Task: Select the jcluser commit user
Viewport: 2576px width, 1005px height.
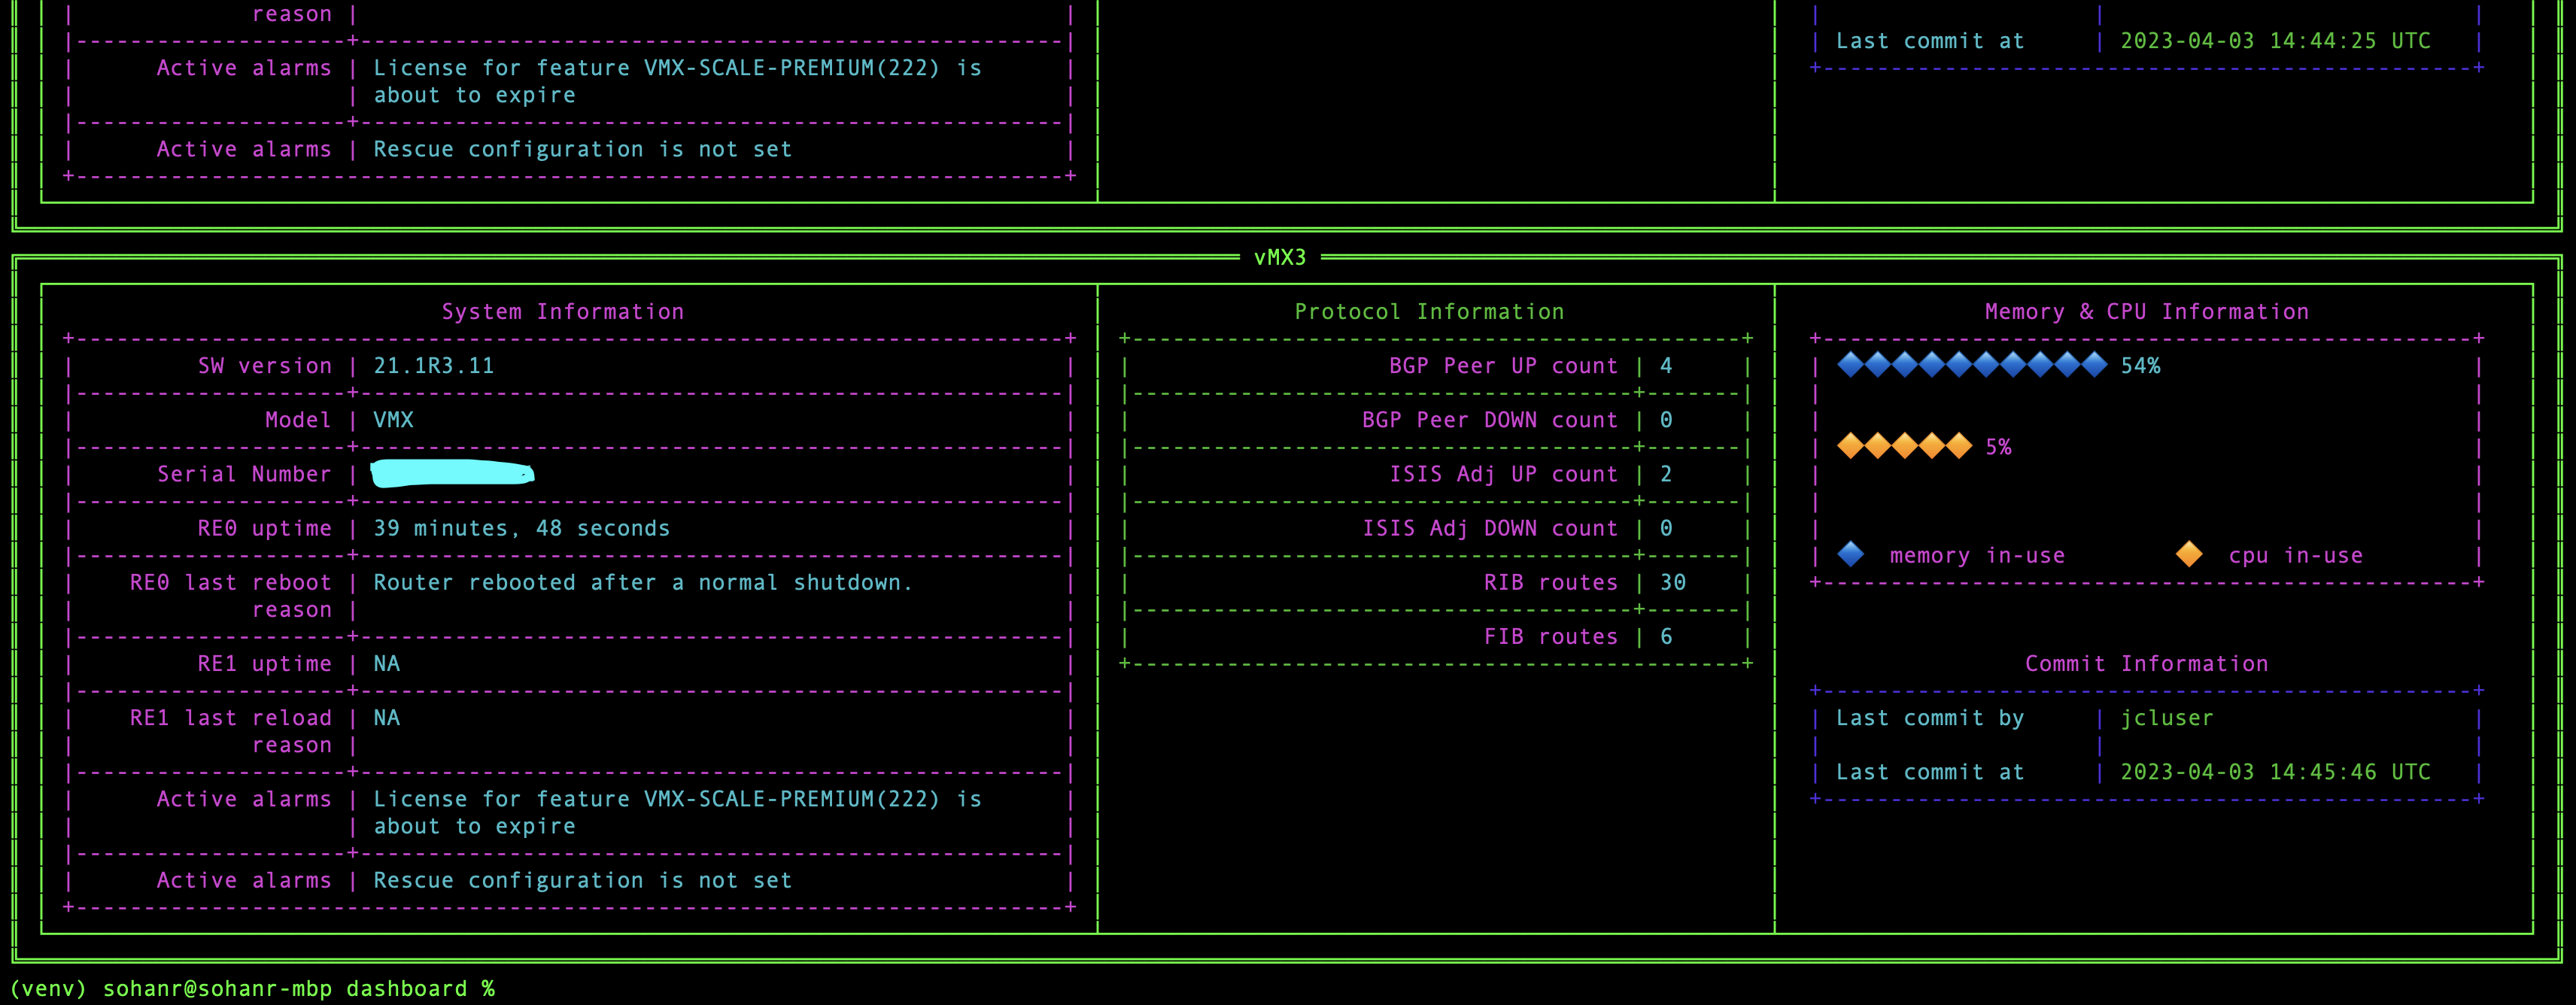Action: [2167, 718]
